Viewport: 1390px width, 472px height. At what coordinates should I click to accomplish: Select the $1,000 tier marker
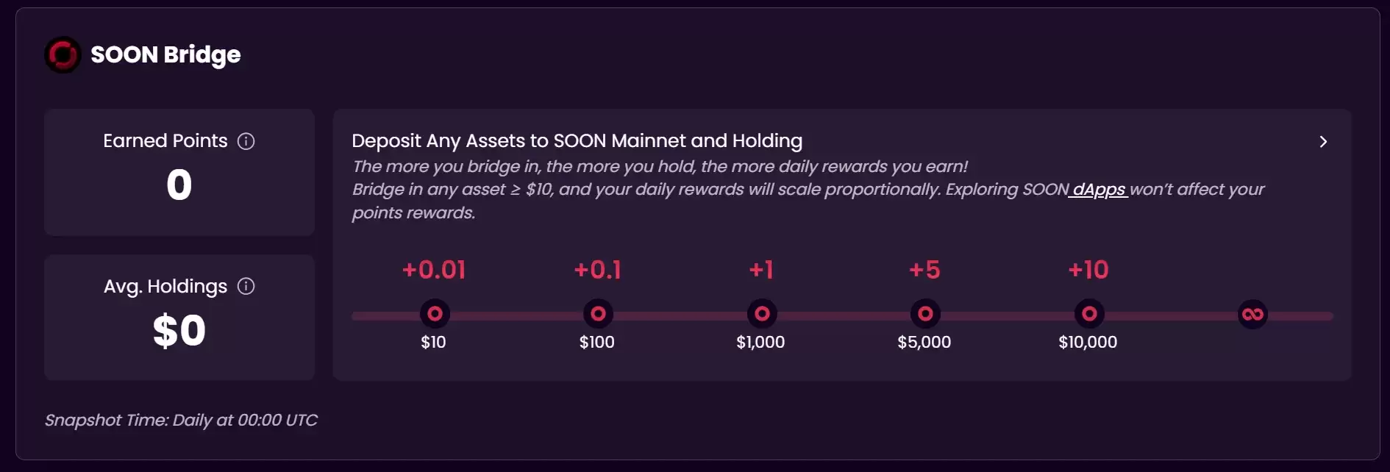762,314
